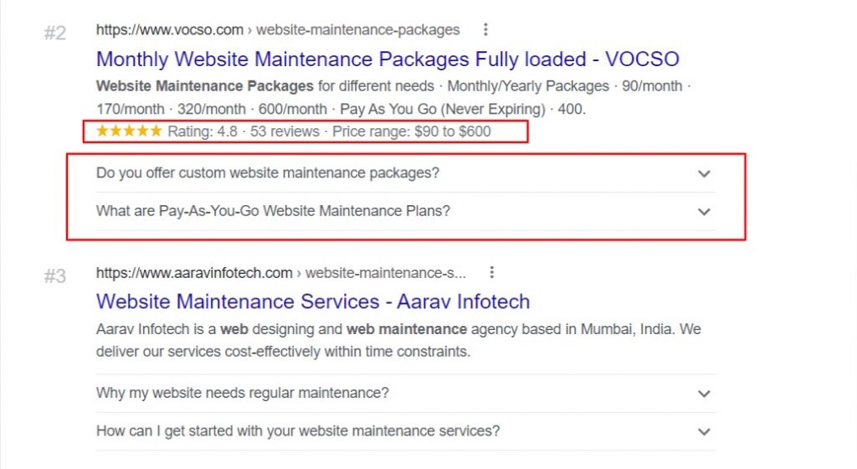This screenshot has width=857, height=469.
Task: Open the Monthly Website Maintenance Packages VOCSO title link
Action: 387,59
